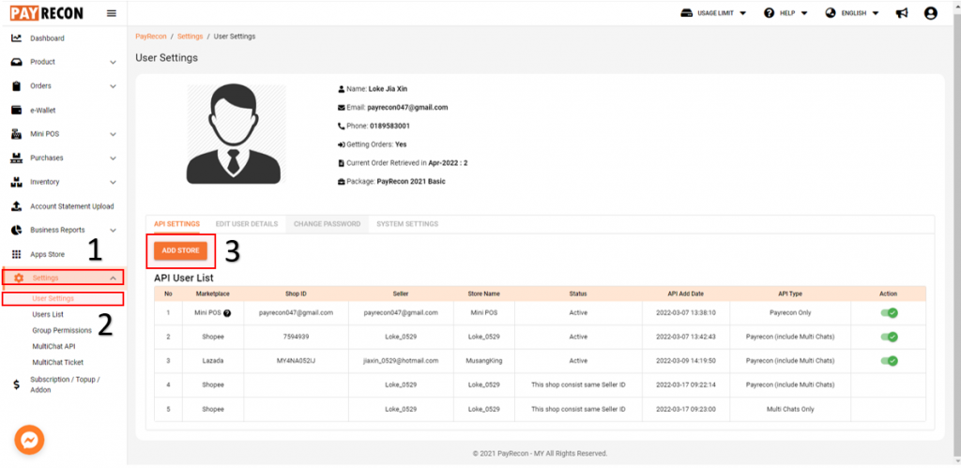Click the Dashboard chart icon
Viewport: 961px width, 468px height.
[x=17, y=38]
